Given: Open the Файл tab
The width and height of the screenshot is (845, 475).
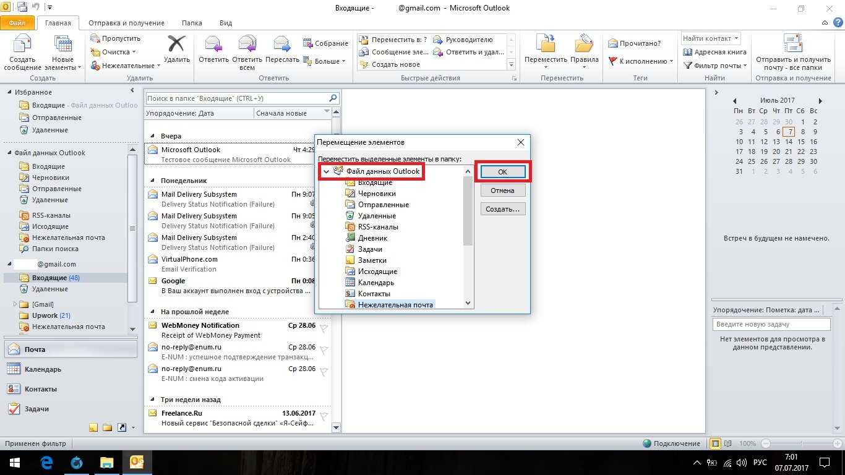Looking at the screenshot, I should click(17, 23).
